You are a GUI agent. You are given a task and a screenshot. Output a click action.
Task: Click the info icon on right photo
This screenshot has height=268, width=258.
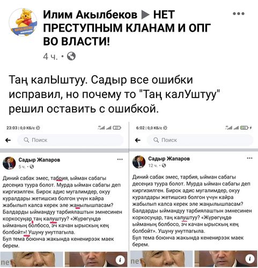click(250, 259)
